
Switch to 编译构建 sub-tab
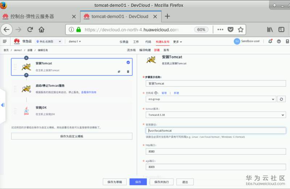145,50
